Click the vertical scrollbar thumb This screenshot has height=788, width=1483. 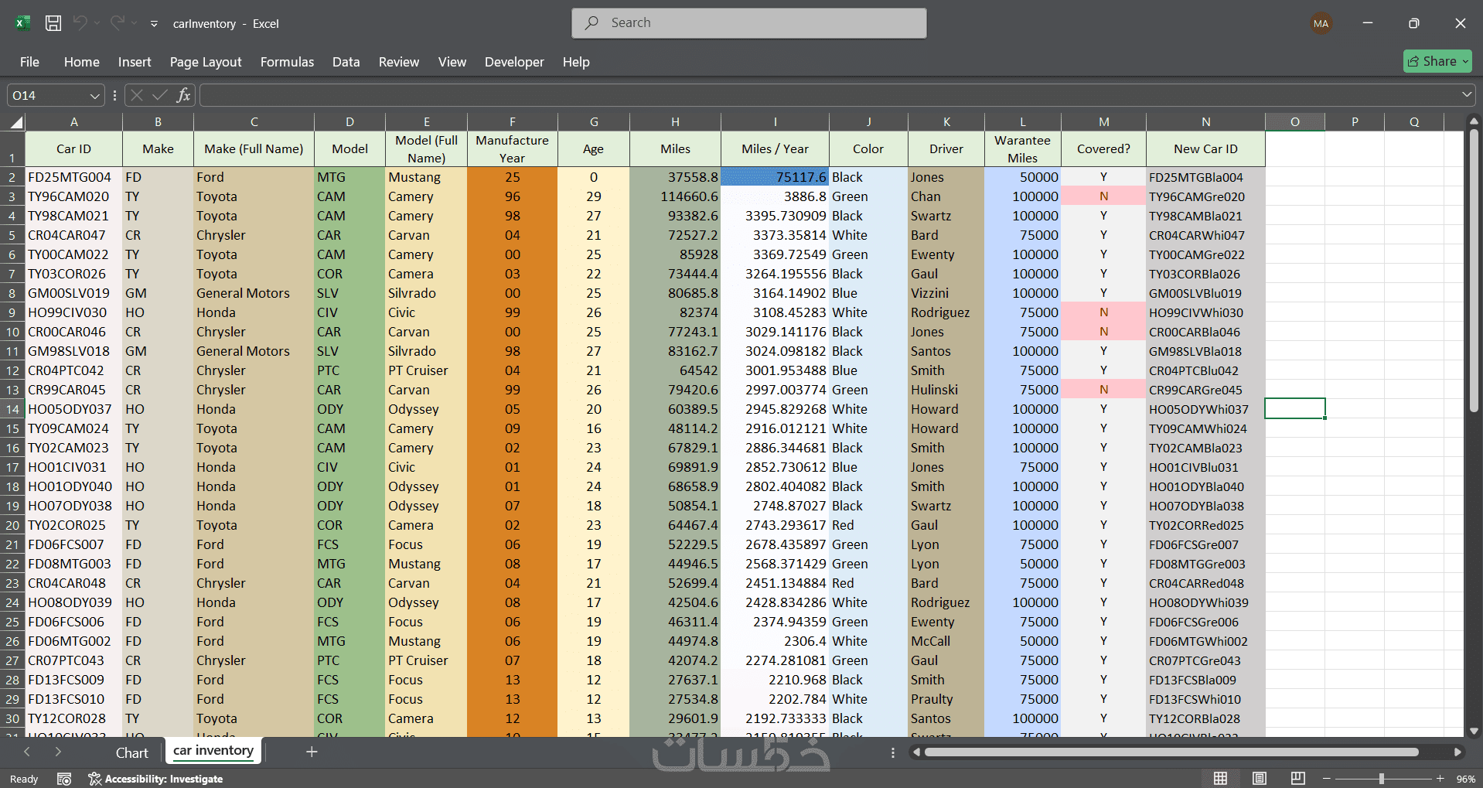[x=1474, y=271]
